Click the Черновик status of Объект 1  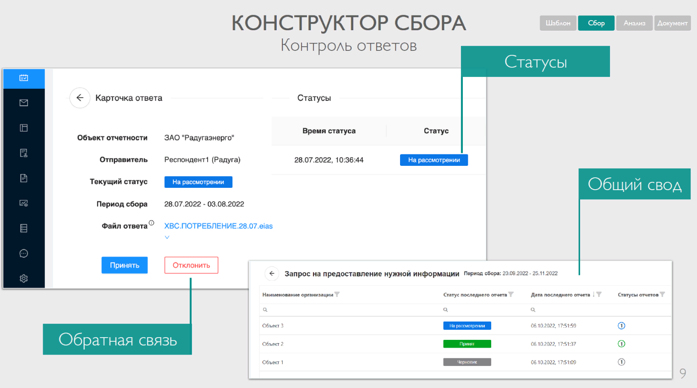point(467,362)
